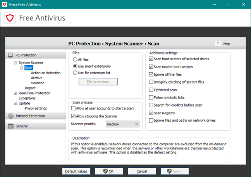251x177 pixels.
Task: Click the Help link text
Action: [x=227, y=44]
